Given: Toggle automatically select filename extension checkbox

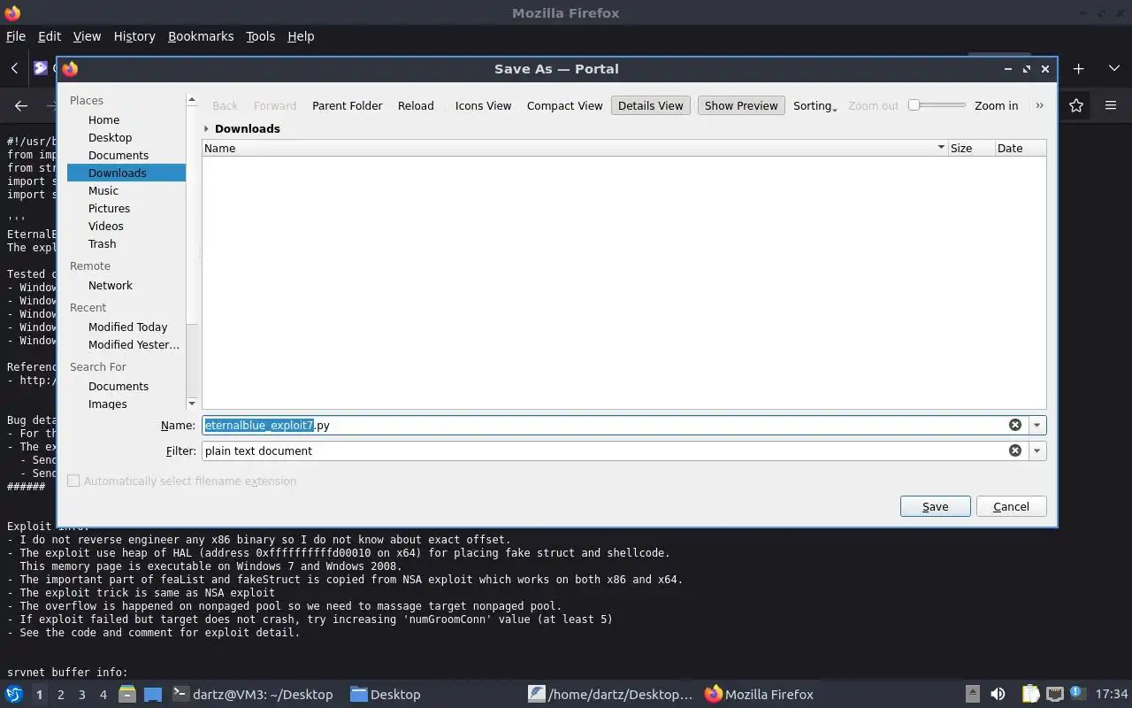Looking at the screenshot, I should pyautogui.click(x=73, y=481).
